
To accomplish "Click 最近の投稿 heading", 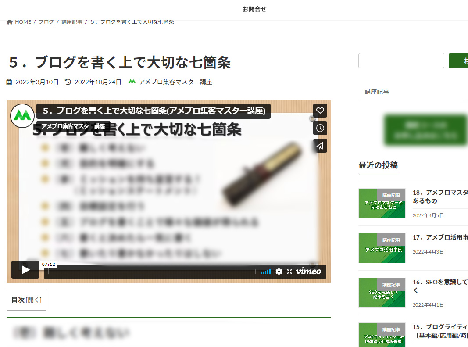I will tap(378, 165).
